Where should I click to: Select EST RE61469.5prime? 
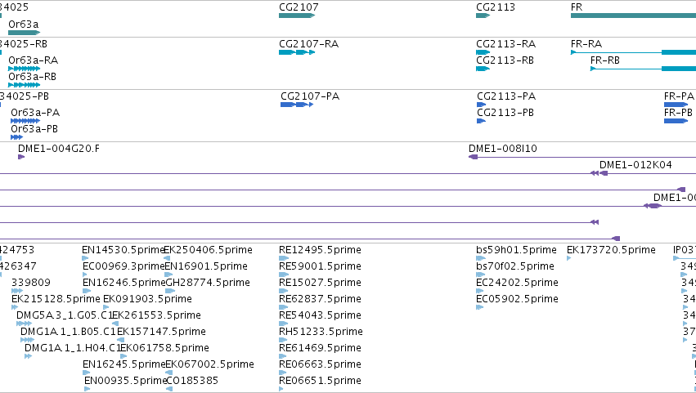282,356
